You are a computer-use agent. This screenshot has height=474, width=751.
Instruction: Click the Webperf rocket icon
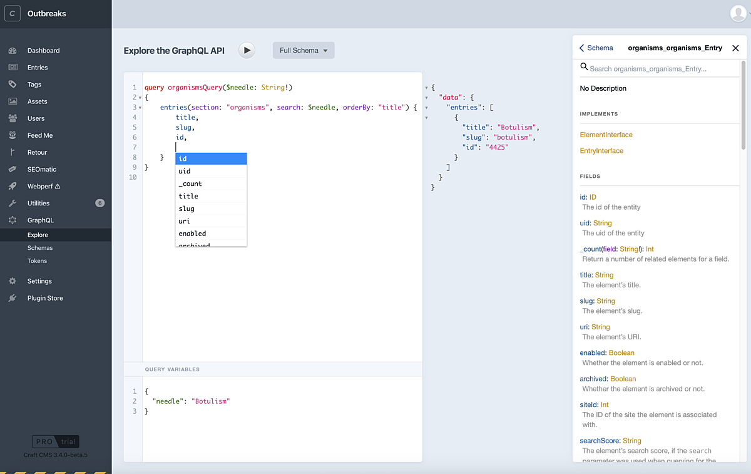coord(13,186)
